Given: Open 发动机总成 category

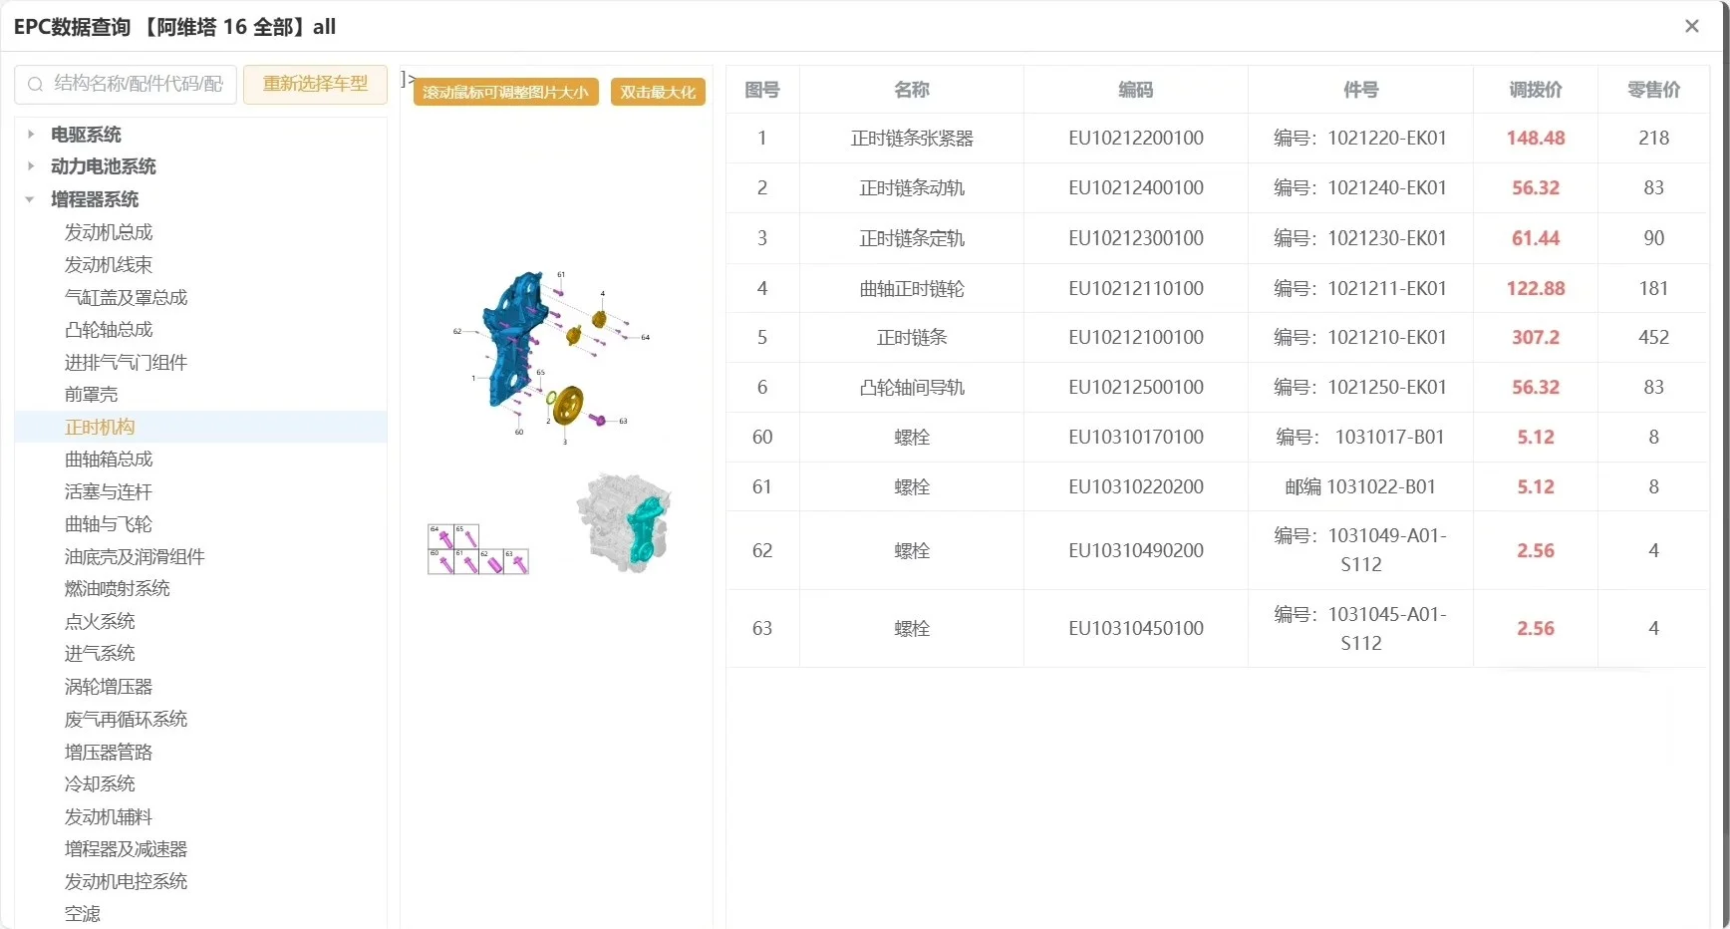Looking at the screenshot, I should pos(109,232).
